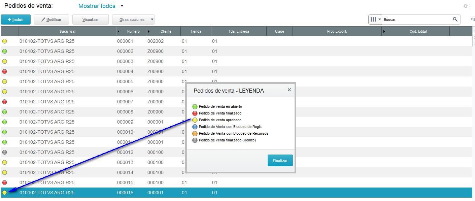Click the Cliente column header arrow

149,31
